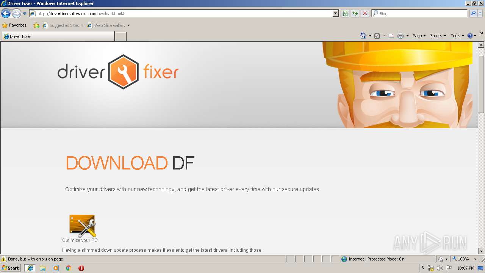The image size is (485, 273).
Task: Open the Favorites star button
Action: [14, 25]
